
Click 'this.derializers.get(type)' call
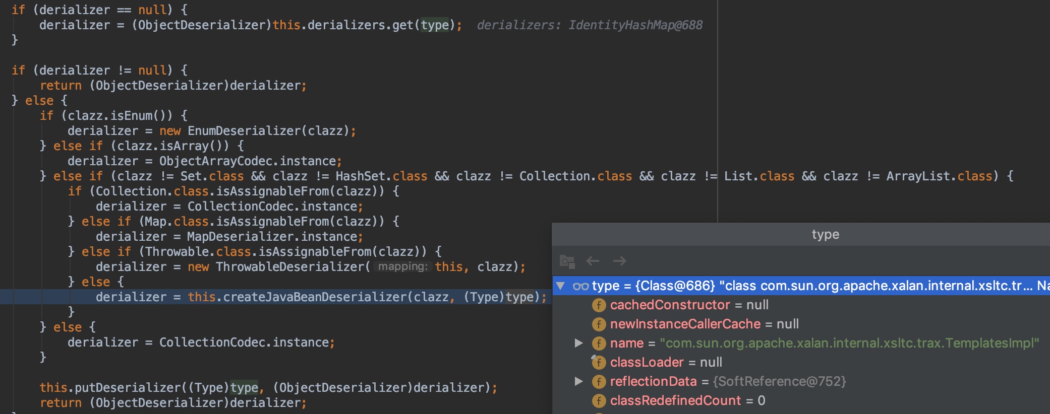tap(364, 25)
